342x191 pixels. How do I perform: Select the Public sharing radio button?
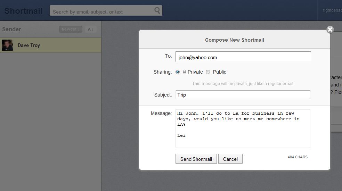(208, 72)
